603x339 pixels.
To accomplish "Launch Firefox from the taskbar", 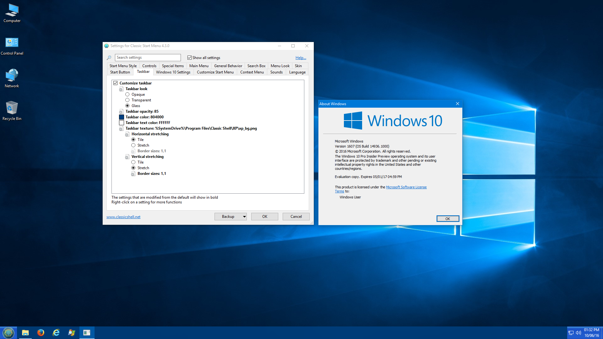I will 41,332.
